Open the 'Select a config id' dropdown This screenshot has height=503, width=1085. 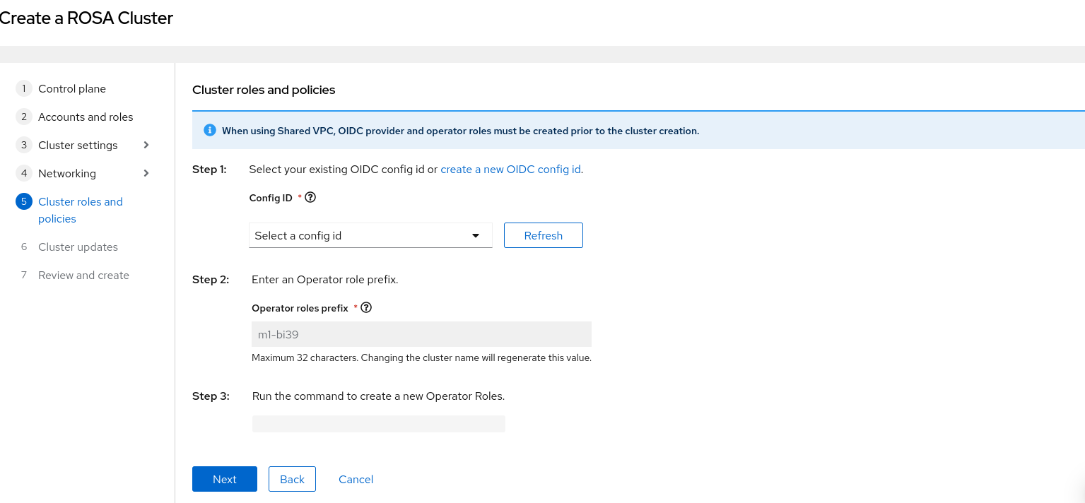click(x=370, y=236)
